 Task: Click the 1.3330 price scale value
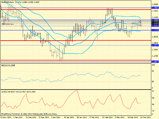[155, 17]
